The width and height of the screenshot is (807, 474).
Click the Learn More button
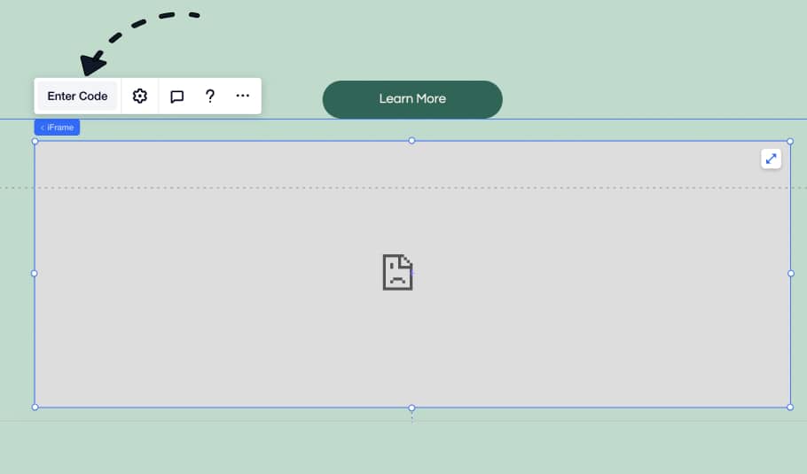412,99
